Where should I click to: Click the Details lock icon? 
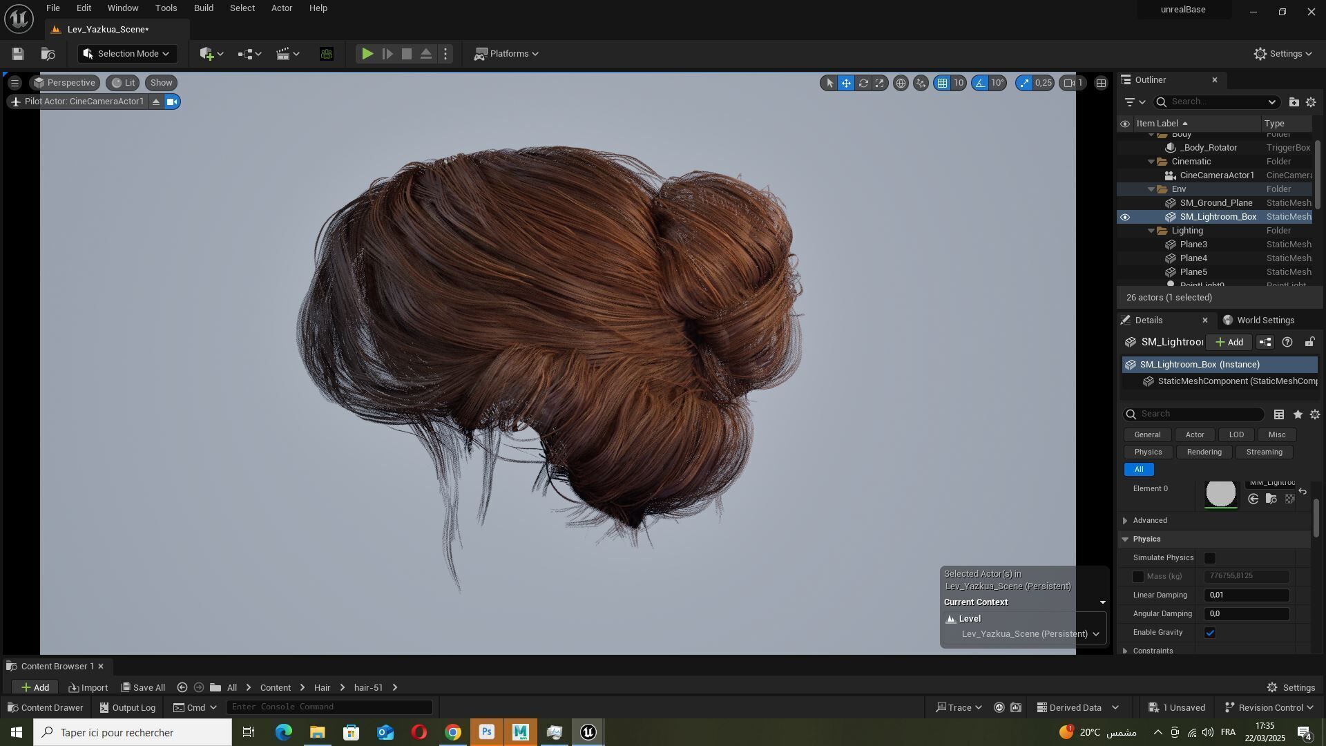point(1309,343)
